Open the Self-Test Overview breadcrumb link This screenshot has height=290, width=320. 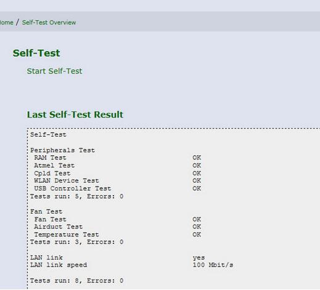(x=49, y=22)
